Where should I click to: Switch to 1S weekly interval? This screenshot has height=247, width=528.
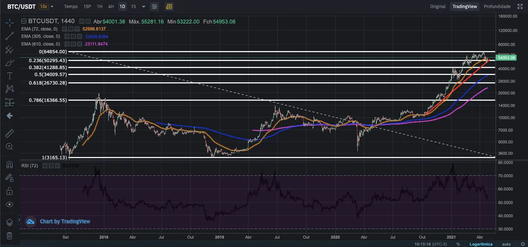coord(133,7)
